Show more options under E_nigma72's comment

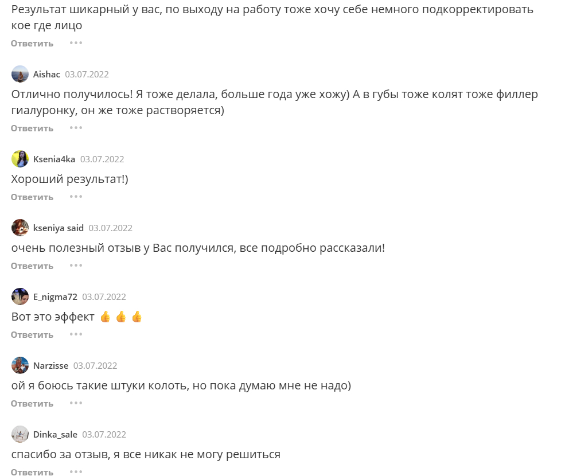[x=76, y=334]
